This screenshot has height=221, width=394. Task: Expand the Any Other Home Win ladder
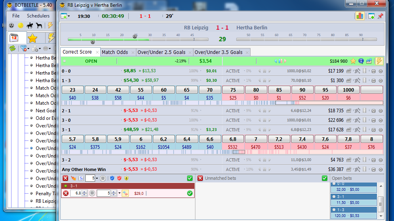(373, 170)
